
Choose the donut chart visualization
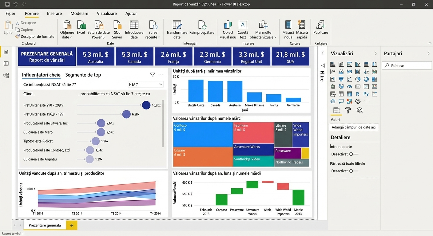click(366, 79)
